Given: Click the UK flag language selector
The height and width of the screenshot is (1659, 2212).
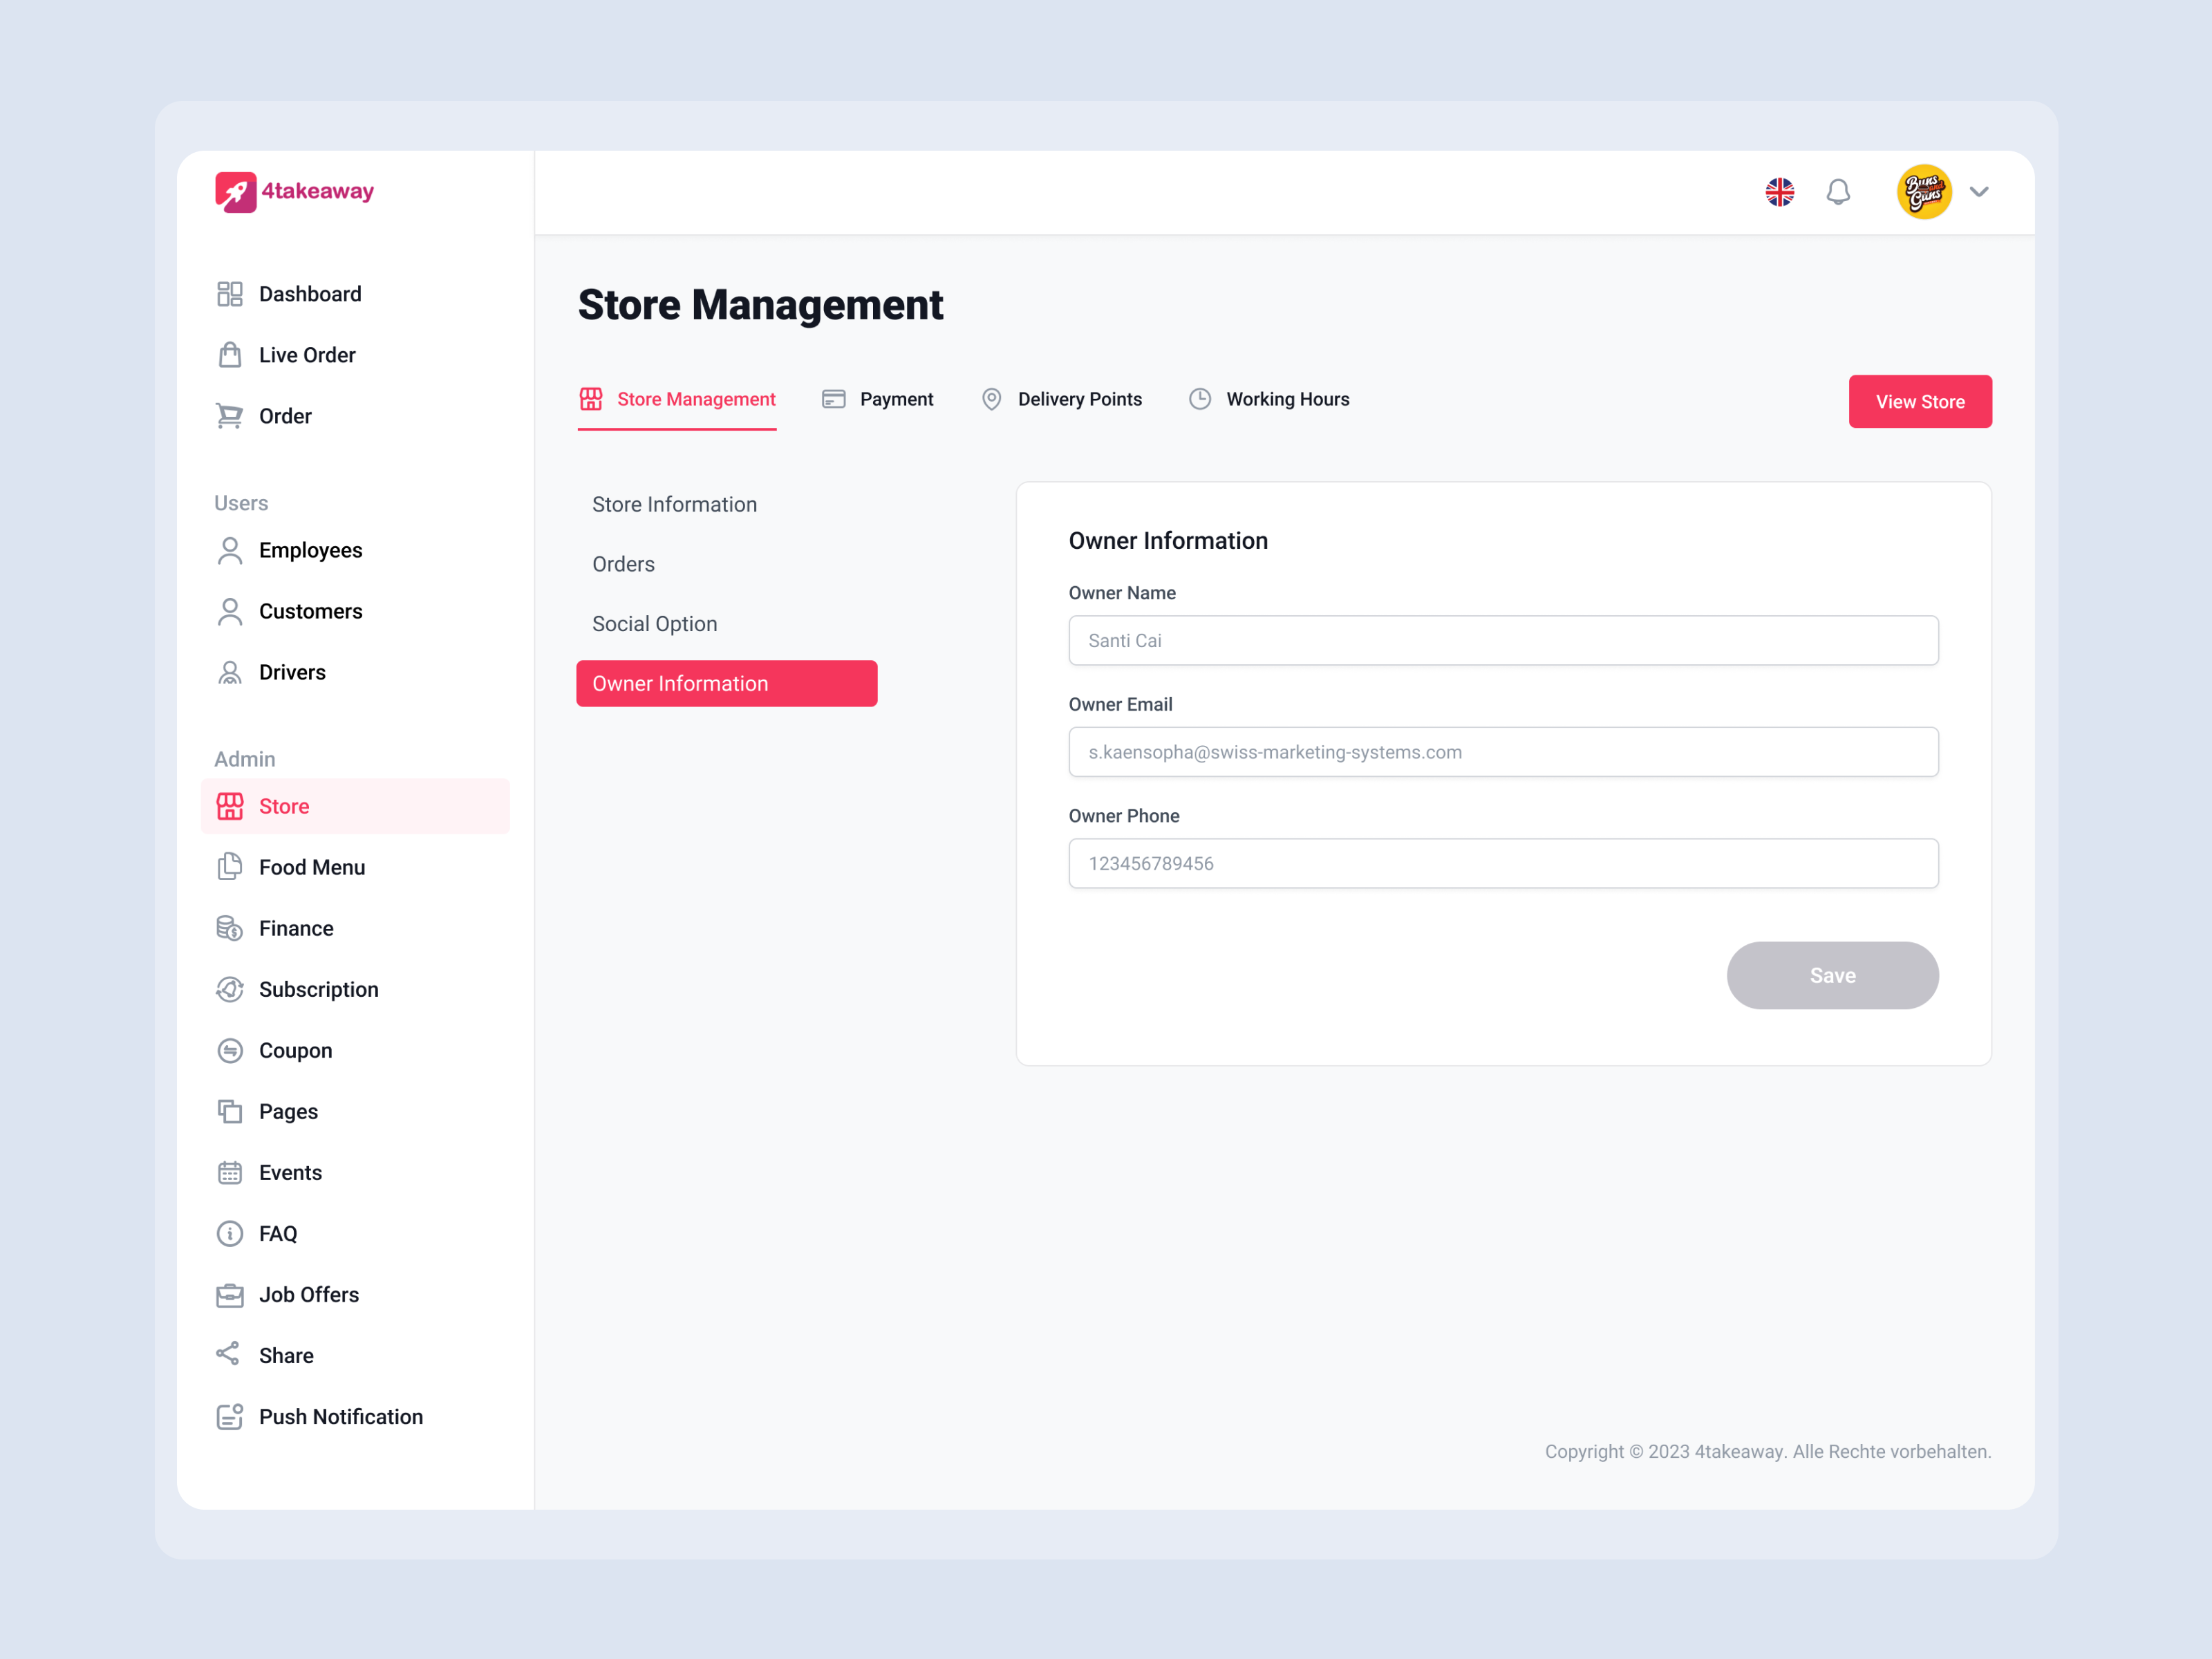Looking at the screenshot, I should (1779, 191).
